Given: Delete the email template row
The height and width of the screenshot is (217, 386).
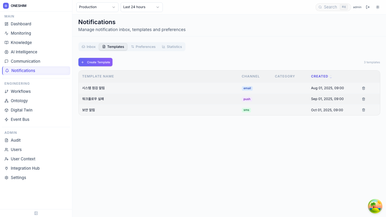Looking at the screenshot, I should (363, 88).
